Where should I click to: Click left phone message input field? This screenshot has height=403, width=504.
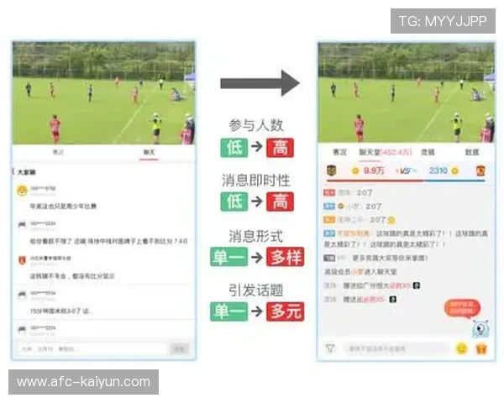93,349
